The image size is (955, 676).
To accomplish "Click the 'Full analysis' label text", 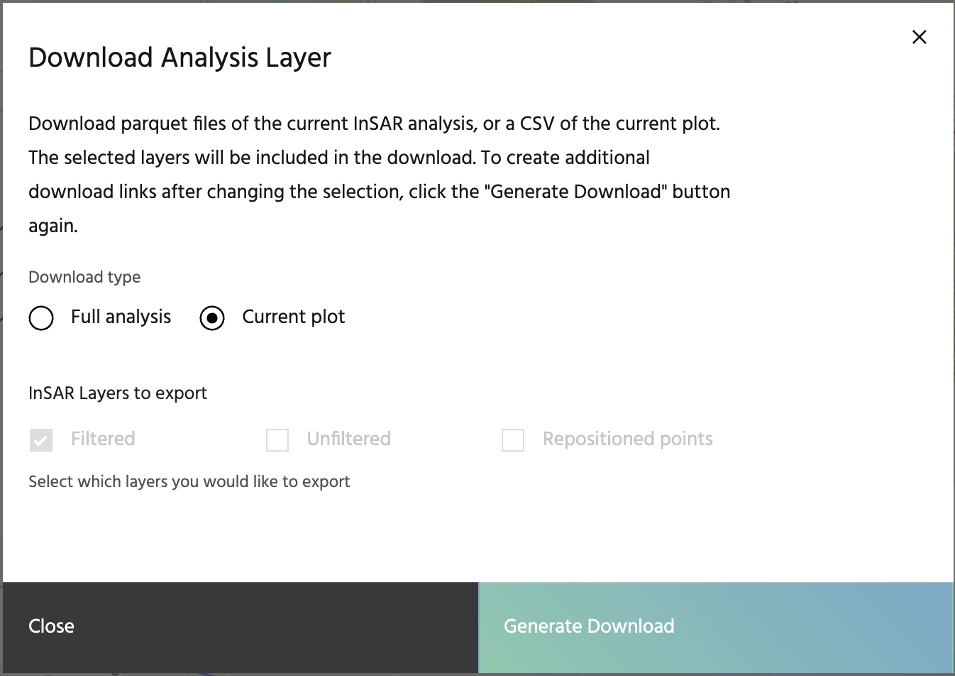I will point(121,317).
